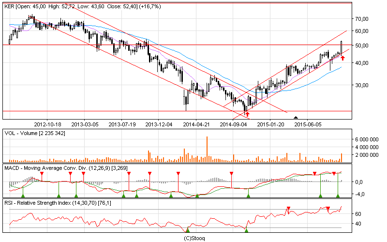Screen dimensions: 387x242
Task: Click the RSI 40 axis label
Action: (358, 224)
